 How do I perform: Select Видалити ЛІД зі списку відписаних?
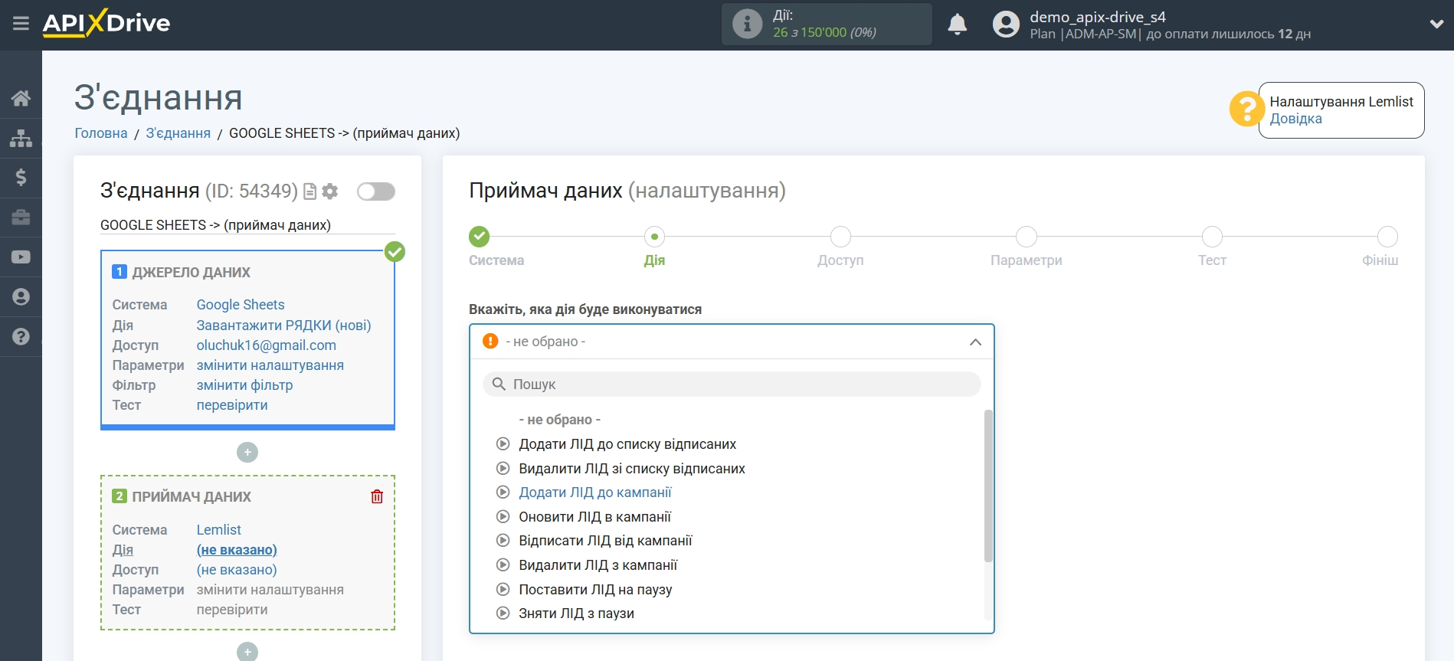(632, 469)
